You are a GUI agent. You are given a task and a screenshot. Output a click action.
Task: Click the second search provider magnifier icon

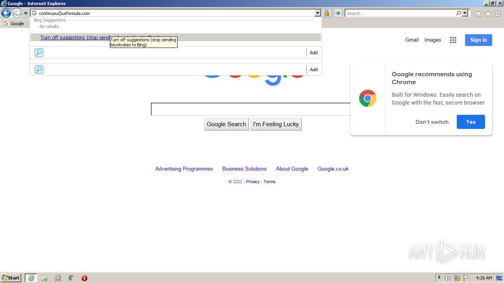pyautogui.click(x=39, y=70)
